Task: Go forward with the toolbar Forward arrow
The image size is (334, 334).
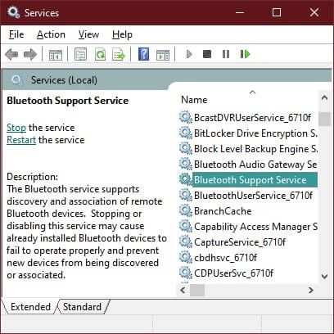Action: click(x=30, y=54)
